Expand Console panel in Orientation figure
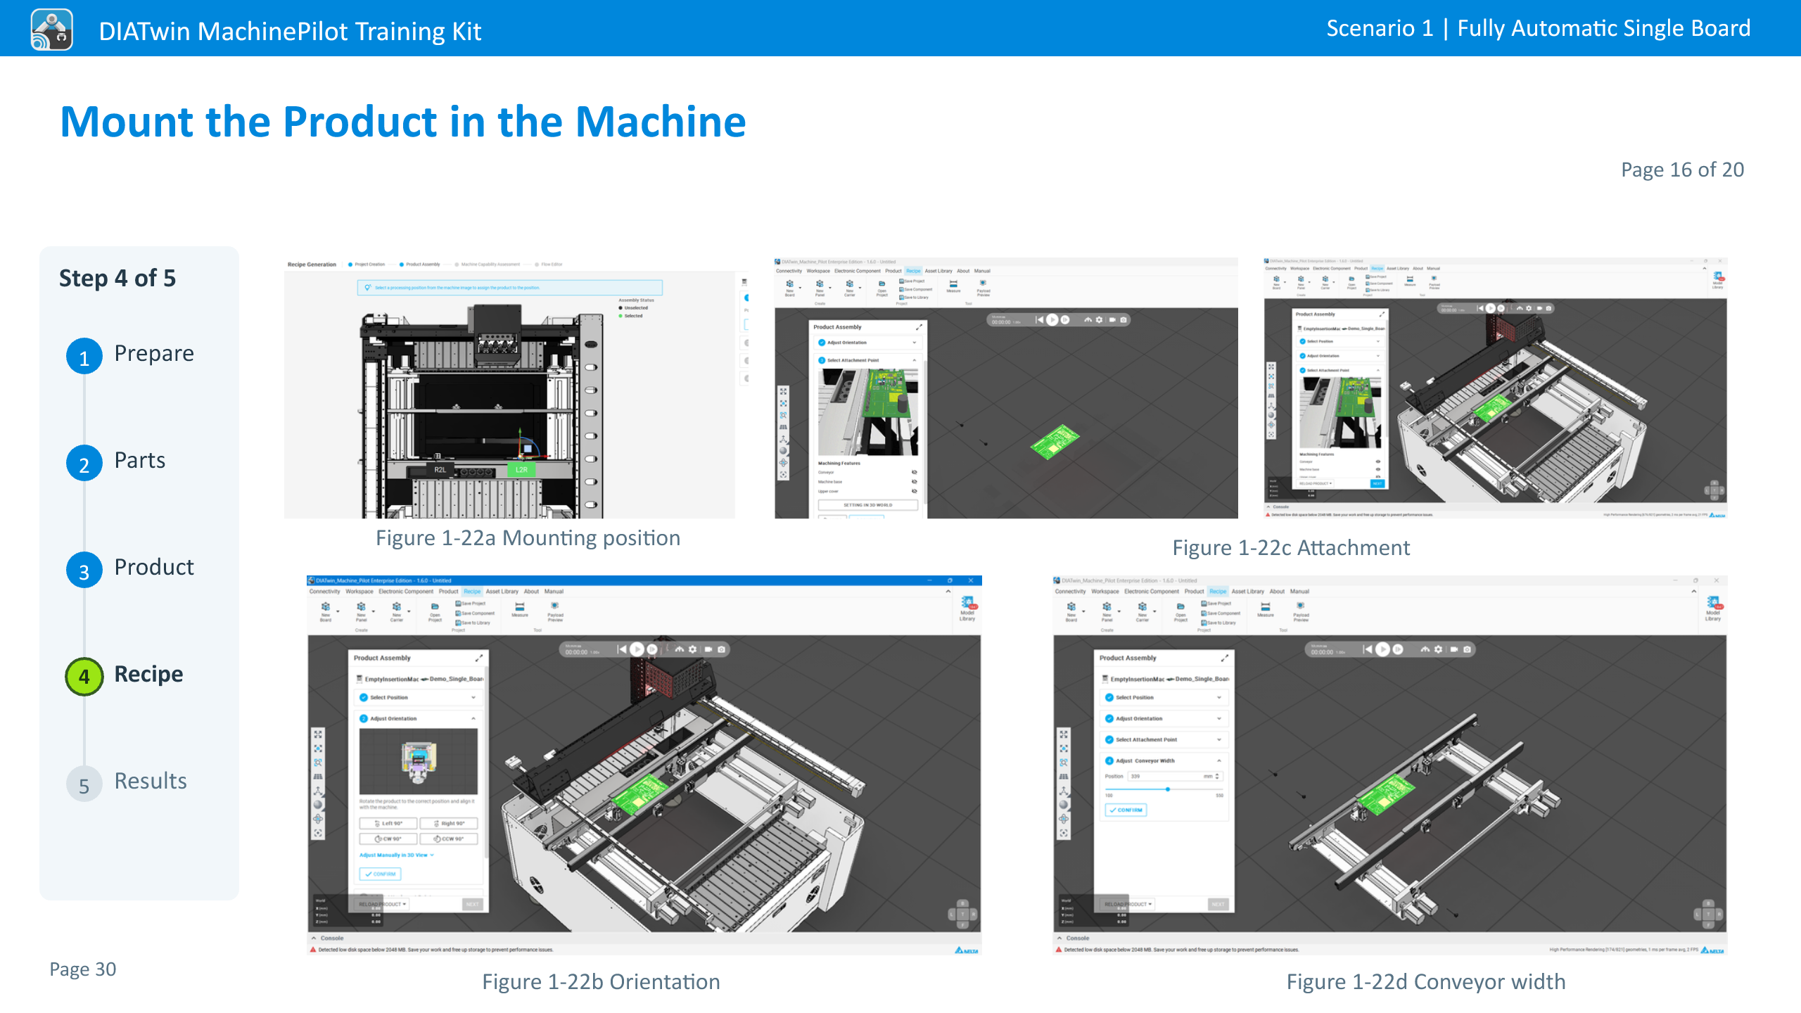Image resolution: width=1801 pixels, height=1013 pixels. (314, 938)
